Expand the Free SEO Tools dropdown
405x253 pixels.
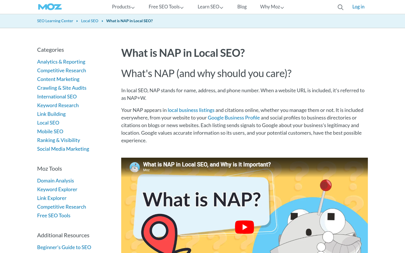point(166,7)
